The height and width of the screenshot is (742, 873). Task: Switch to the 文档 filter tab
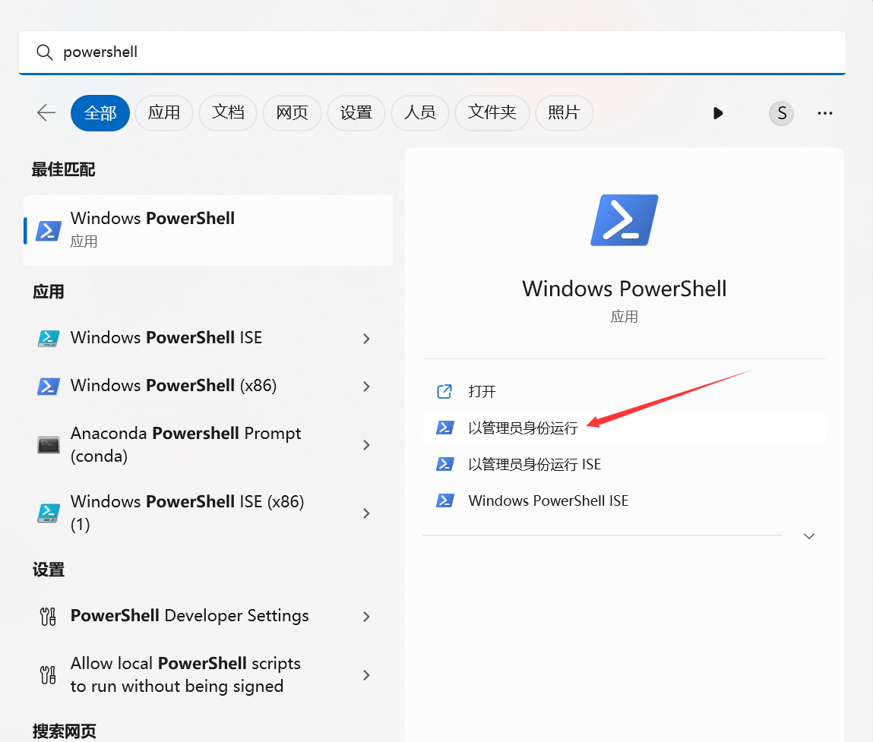click(228, 113)
